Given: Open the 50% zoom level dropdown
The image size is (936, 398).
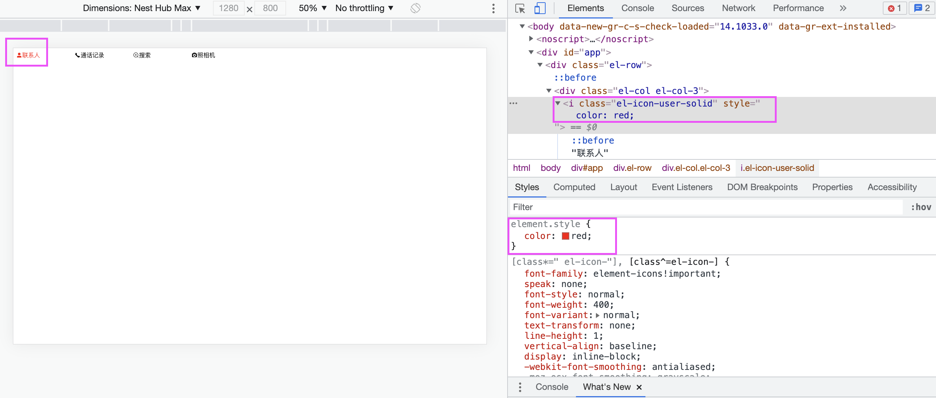Looking at the screenshot, I should 312,8.
